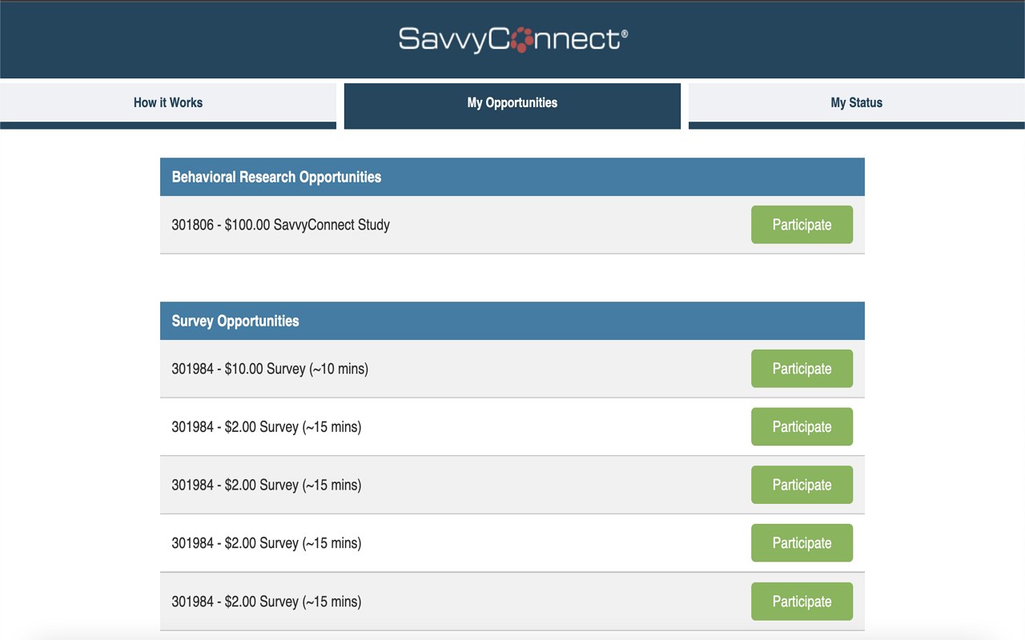Participate in the third $2.00 survey
The width and height of the screenshot is (1025, 640).
click(x=802, y=543)
